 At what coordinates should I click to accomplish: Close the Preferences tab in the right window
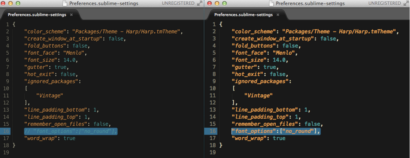278,15
